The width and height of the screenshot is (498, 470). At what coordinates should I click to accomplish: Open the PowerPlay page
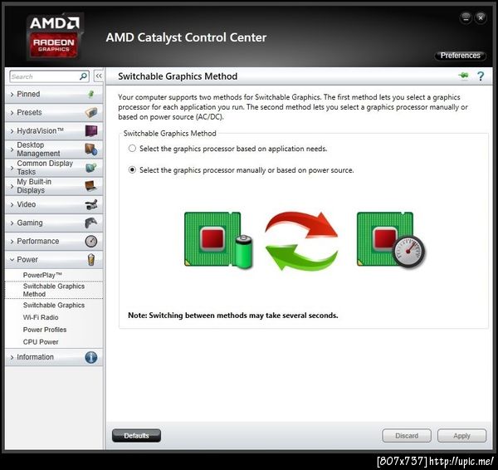pos(42,275)
